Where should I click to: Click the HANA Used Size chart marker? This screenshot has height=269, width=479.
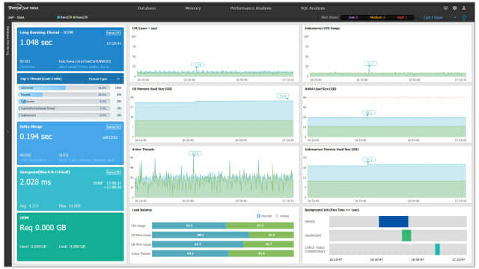(x=369, y=113)
